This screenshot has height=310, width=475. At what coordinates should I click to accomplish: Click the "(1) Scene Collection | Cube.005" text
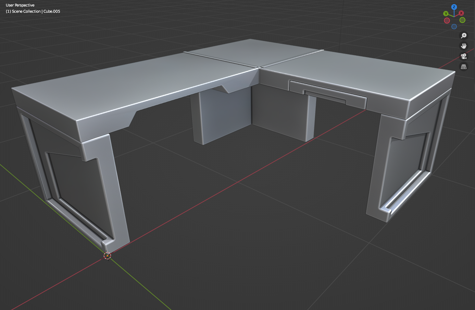[33, 11]
